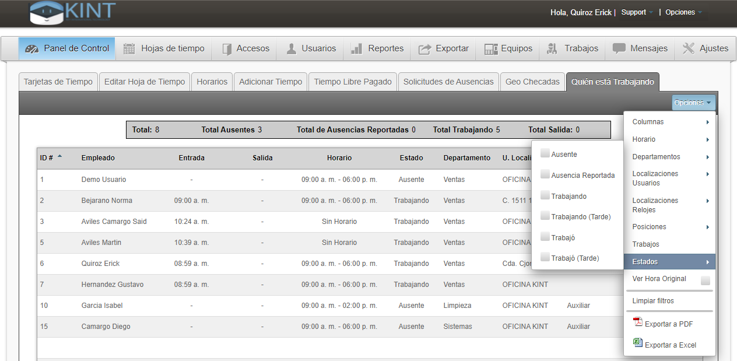Click the Accesos door icon
Viewport: 737px width, 361px height.
tap(227, 49)
